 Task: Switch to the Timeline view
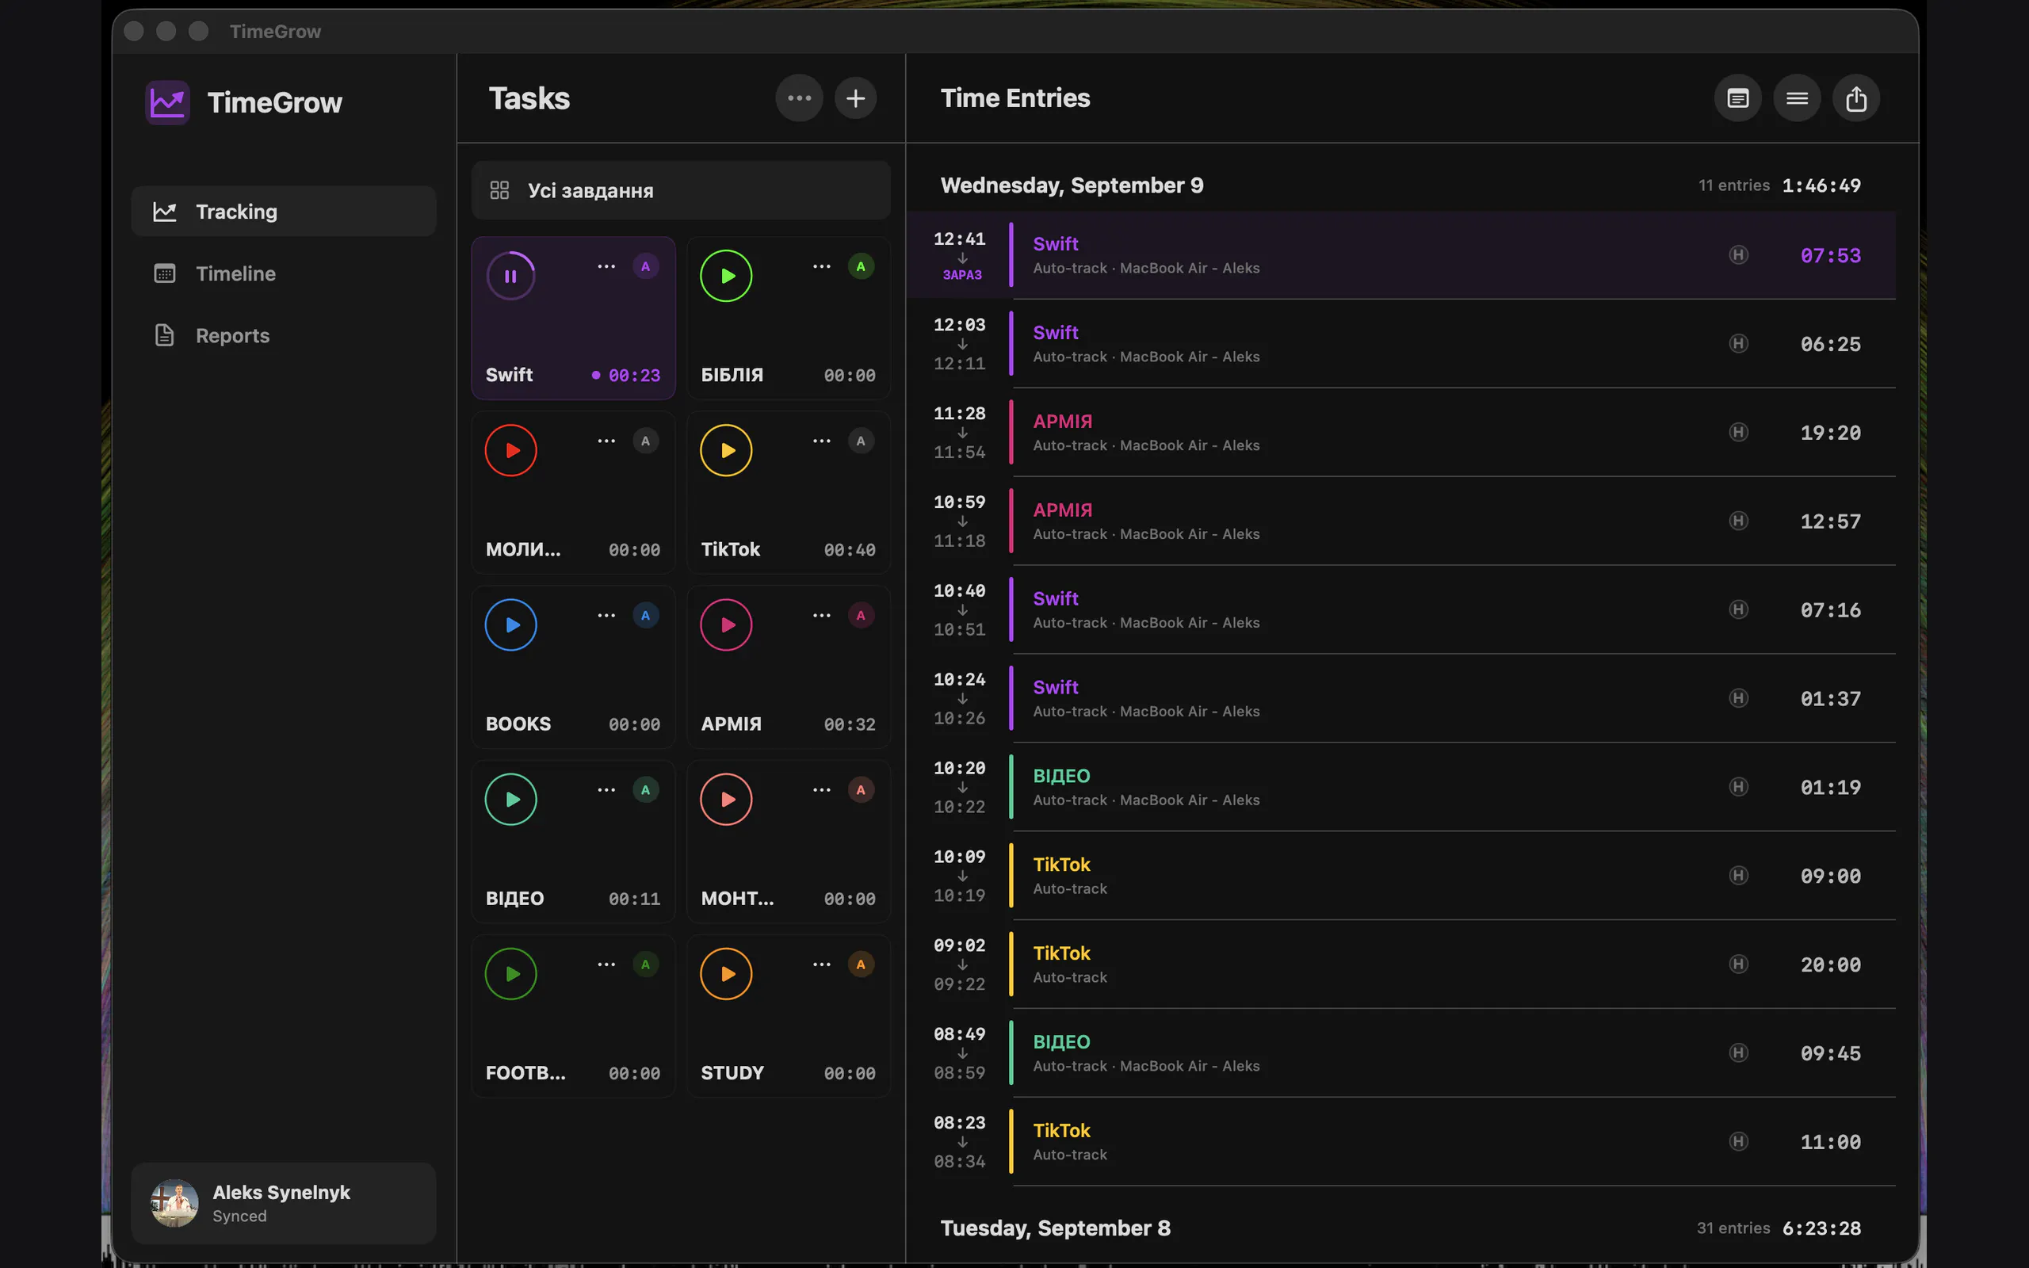[x=284, y=273]
